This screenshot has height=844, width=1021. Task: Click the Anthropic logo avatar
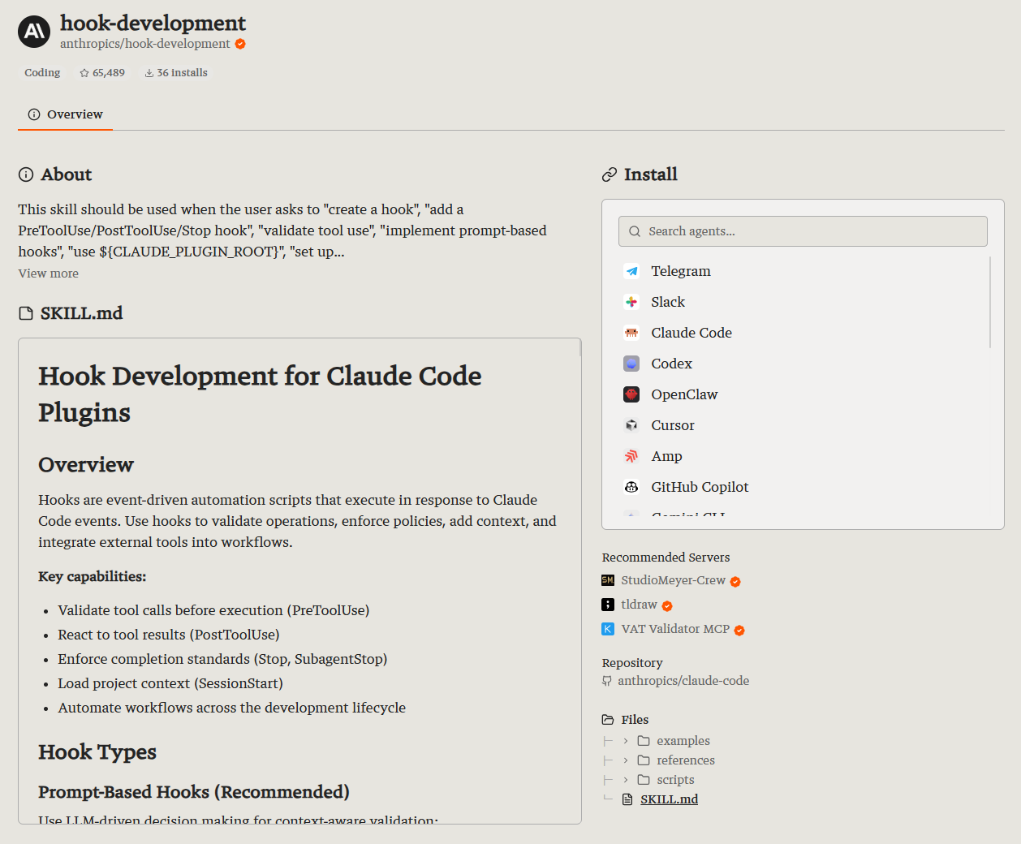point(34,32)
